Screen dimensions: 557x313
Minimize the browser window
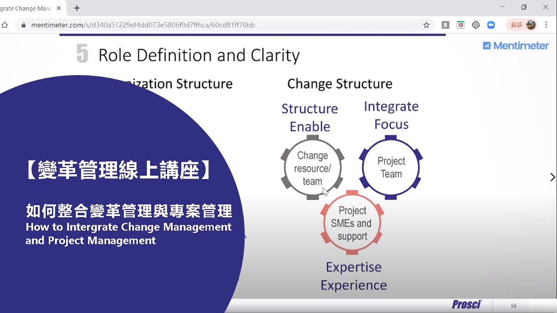(503, 7)
